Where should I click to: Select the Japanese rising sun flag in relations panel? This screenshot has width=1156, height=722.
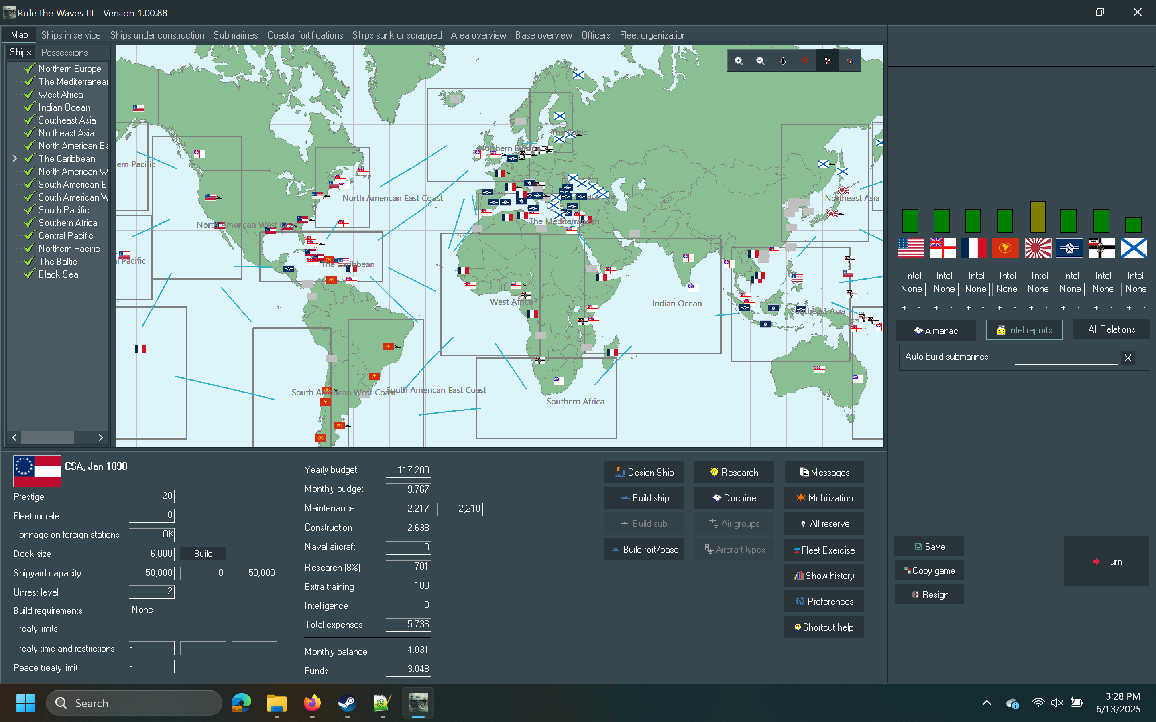click(x=1038, y=248)
